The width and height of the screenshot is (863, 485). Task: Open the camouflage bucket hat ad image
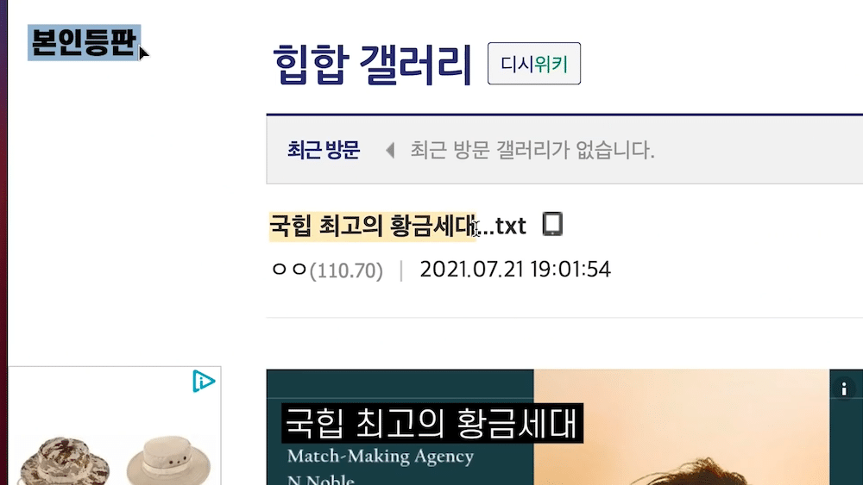pos(63,462)
